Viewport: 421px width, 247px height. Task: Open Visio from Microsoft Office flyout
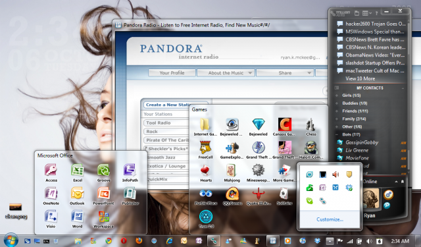pos(51,219)
